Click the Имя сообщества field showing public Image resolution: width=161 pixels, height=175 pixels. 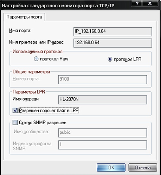click(103, 133)
